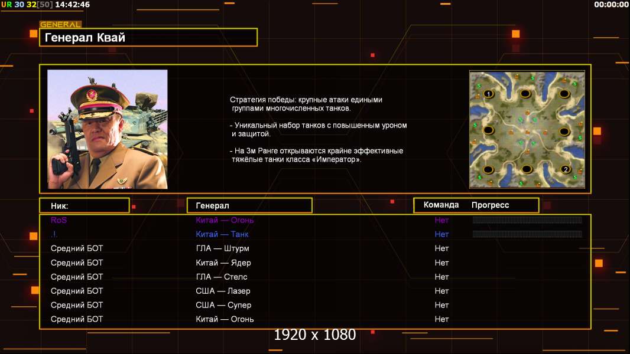630x354 pixels.
Task: Open the ГЛА — Штурм bot general selection
Action: click(222, 248)
